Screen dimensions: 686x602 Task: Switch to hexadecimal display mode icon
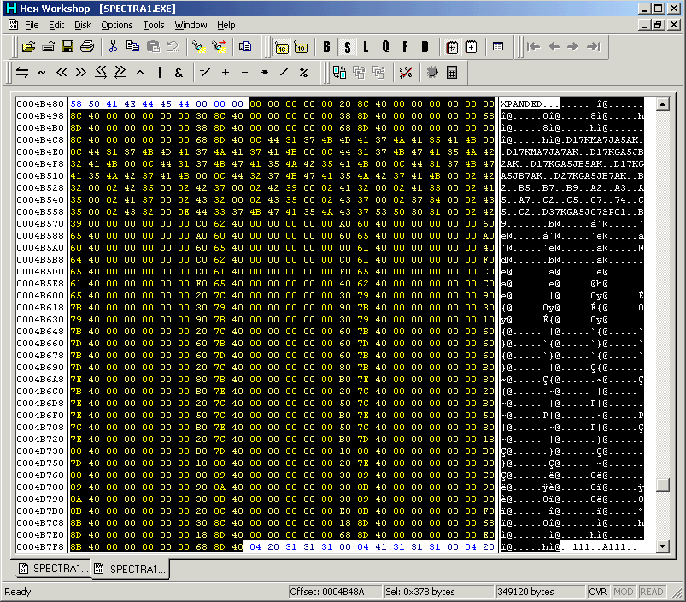point(281,46)
